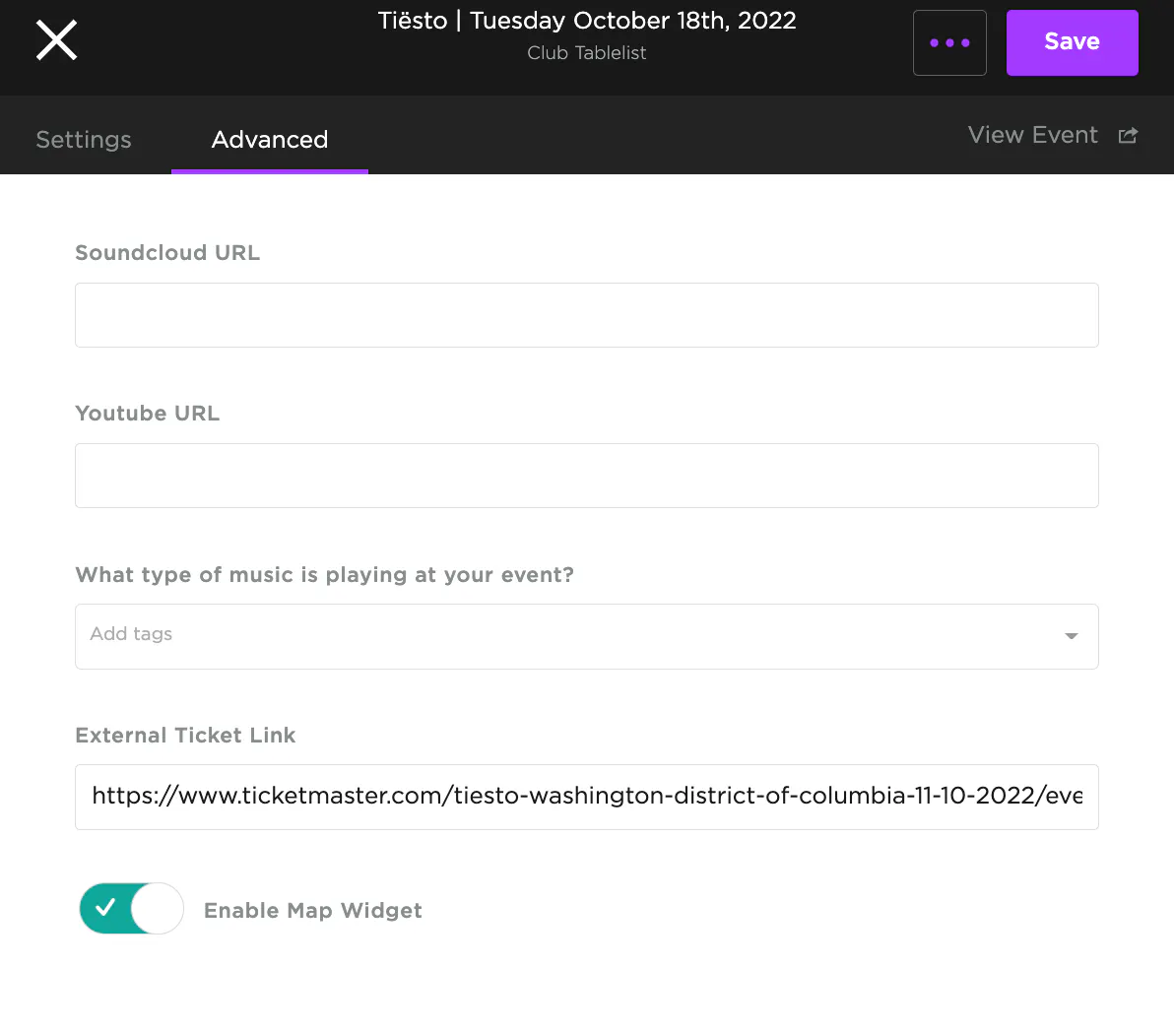Viewport: 1174px width, 1032px height.
Task: Open the View Event link
Action: pyautogui.click(x=1032, y=136)
